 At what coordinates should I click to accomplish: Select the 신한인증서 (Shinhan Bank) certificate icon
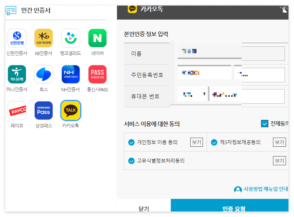pos(17,38)
